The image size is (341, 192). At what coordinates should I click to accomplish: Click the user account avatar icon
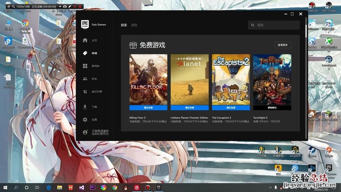pos(85,132)
